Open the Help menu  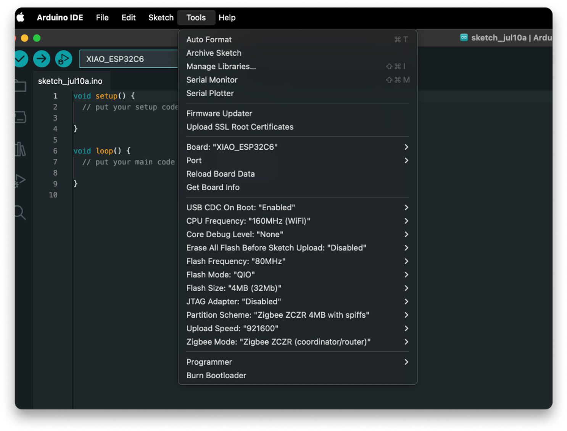[x=227, y=18]
